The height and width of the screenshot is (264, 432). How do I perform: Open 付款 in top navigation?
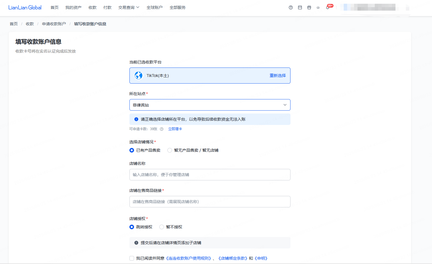point(108,7)
